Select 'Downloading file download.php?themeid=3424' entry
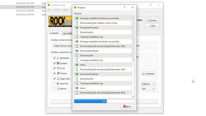206x116 pixels. [103, 69]
